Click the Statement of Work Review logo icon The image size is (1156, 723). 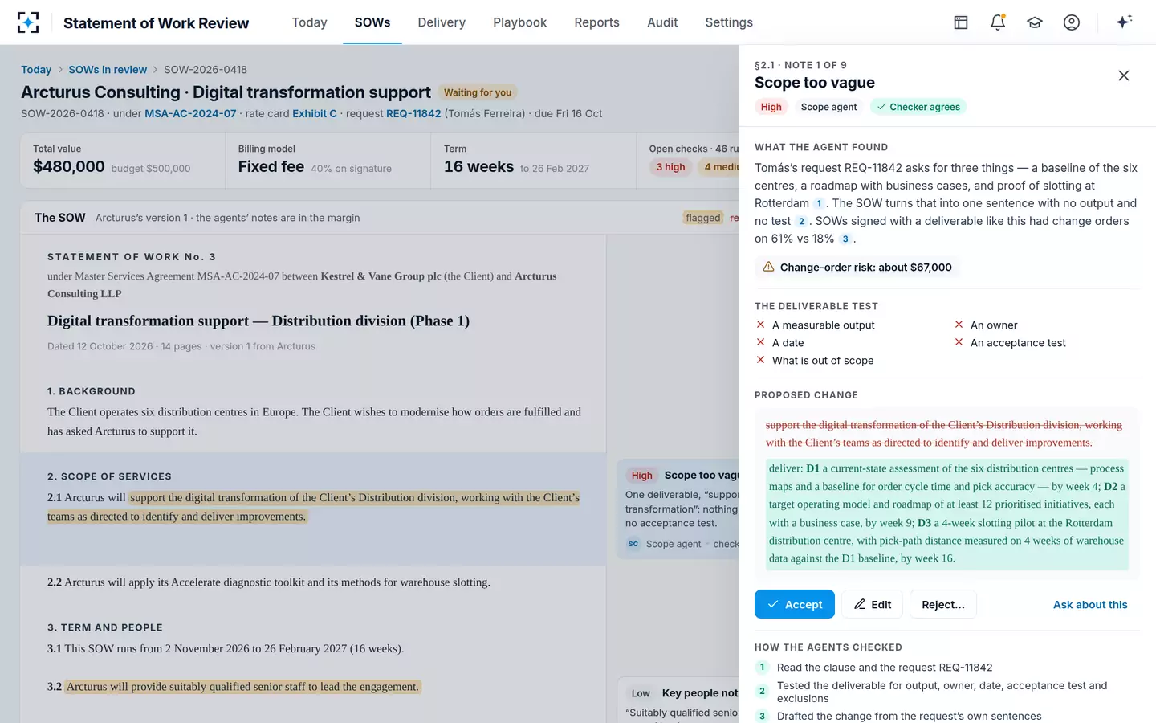28,22
